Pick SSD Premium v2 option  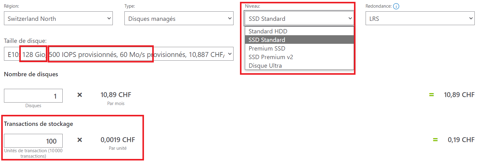[299, 57]
